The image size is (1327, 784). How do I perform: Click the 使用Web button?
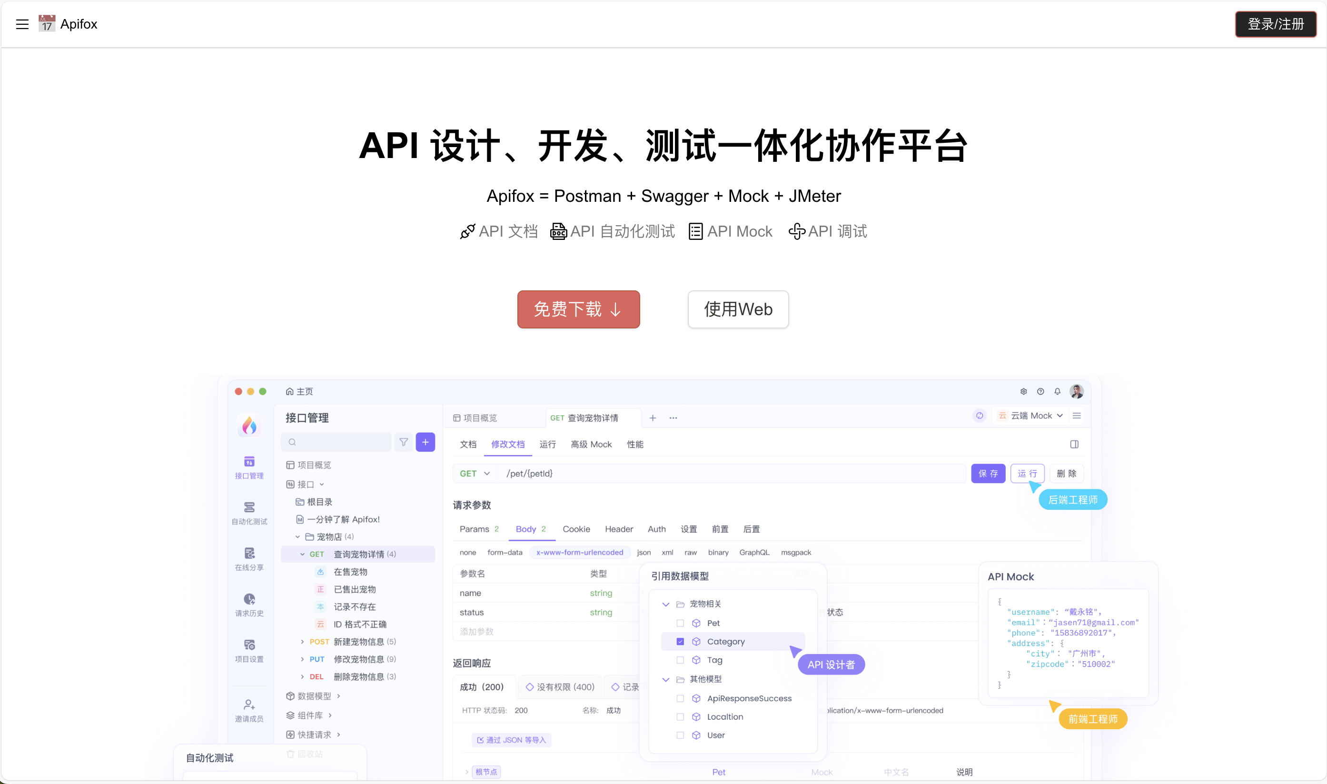[x=738, y=309]
